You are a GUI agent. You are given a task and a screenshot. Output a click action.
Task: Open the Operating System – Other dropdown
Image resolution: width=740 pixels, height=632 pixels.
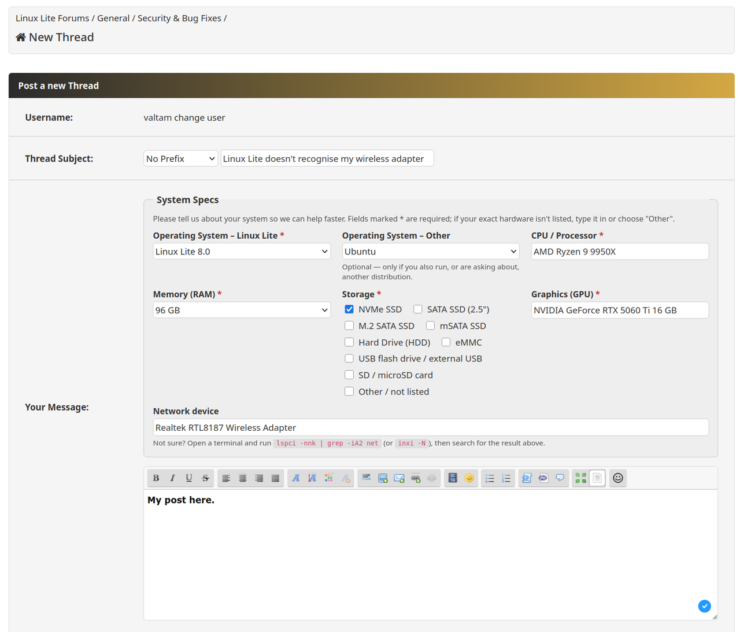[431, 252]
